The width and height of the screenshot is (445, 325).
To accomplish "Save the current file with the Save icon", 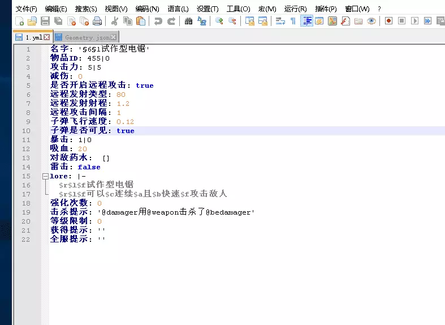I will coord(45,21).
